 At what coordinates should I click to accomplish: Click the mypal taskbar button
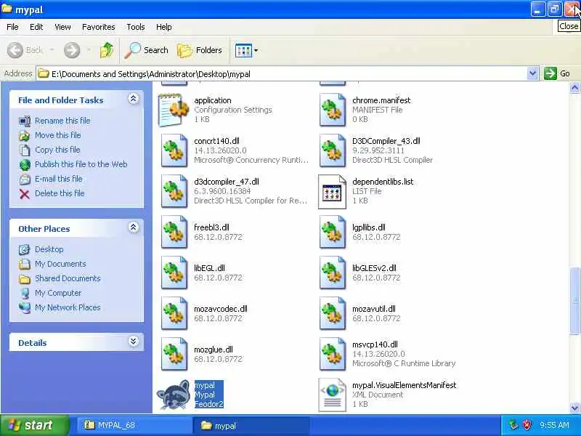(x=251, y=425)
